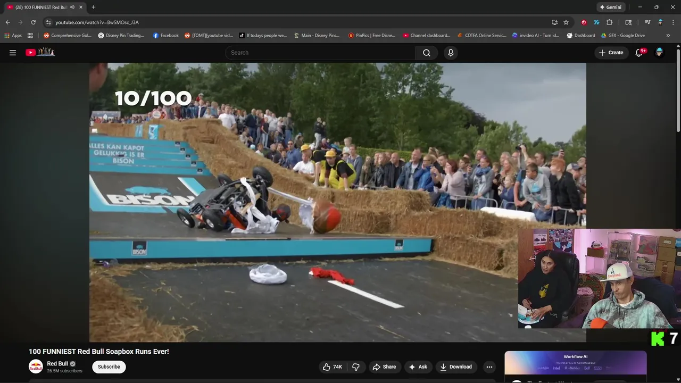Open Facebook bookmark
The width and height of the screenshot is (681, 383).
[165, 36]
